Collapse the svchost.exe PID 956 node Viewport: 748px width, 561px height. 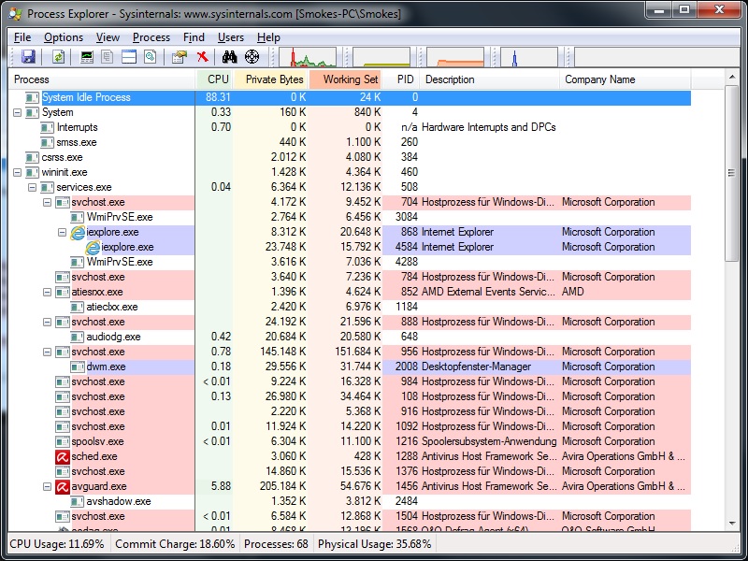[x=48, y=352]
